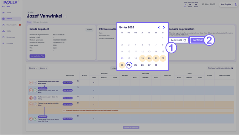Click Tous les jours for Asaflow 160mg
The width and height of the screenshot is (239, 135).
tap(67, 98)
